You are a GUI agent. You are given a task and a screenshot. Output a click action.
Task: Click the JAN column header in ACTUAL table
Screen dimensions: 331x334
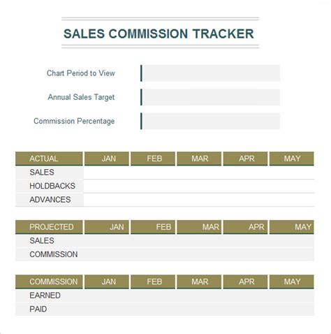click(107, 159)
